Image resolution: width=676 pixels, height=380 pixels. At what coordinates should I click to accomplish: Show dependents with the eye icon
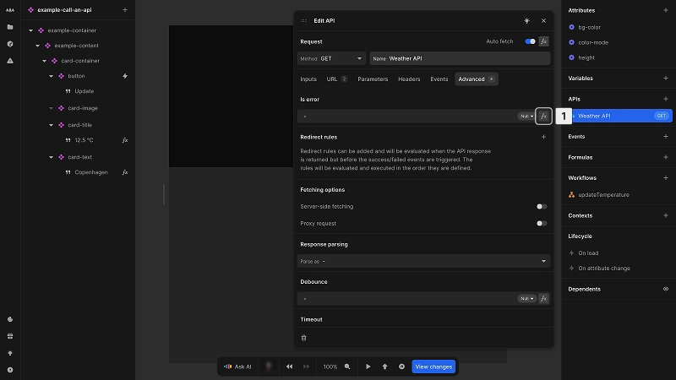point(666,289)
